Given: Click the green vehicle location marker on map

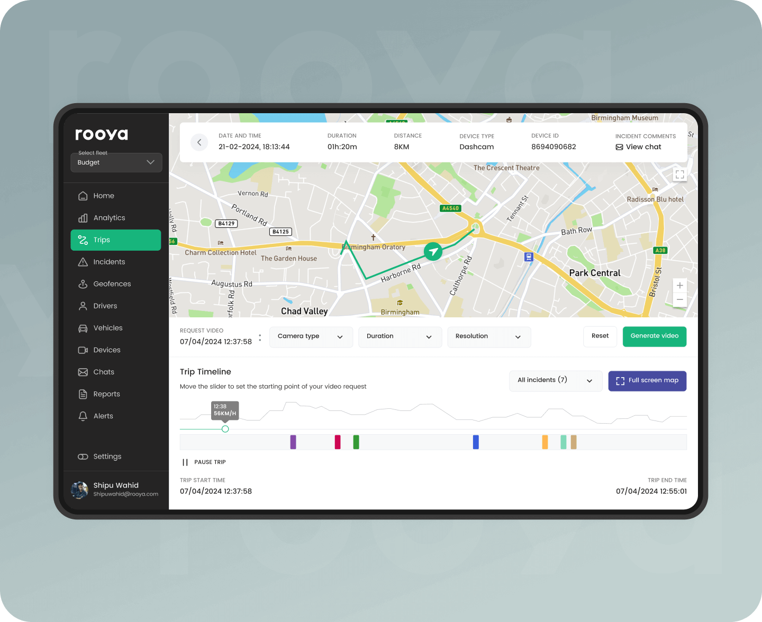Looking at the screenshot, I should 433,251.
